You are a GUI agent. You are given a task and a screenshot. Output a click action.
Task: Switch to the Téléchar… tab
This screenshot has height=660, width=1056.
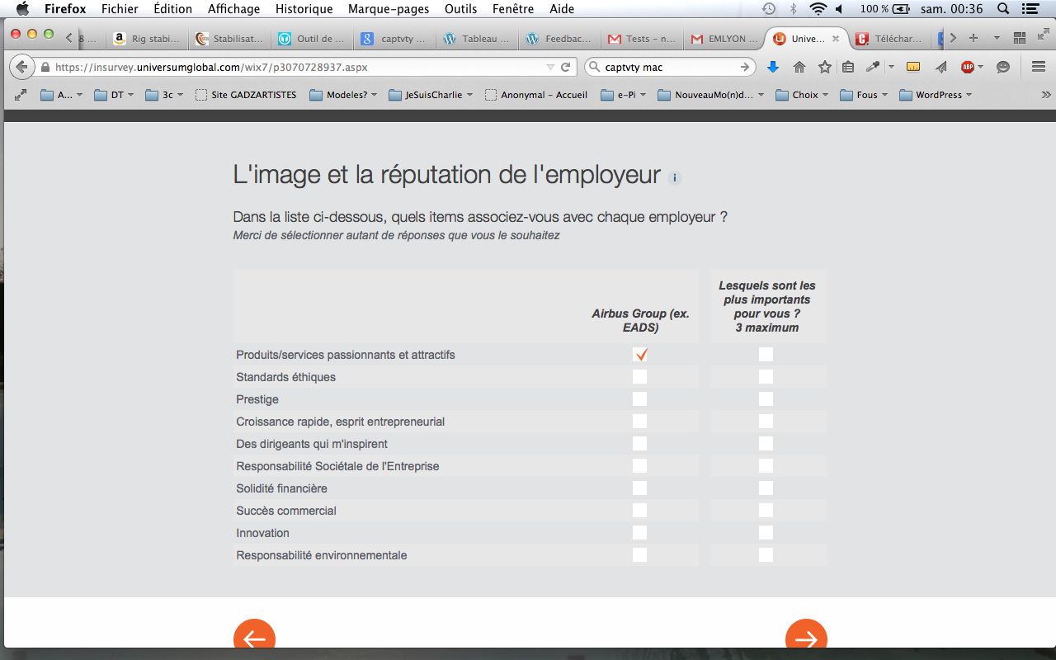tap(889, 39)
